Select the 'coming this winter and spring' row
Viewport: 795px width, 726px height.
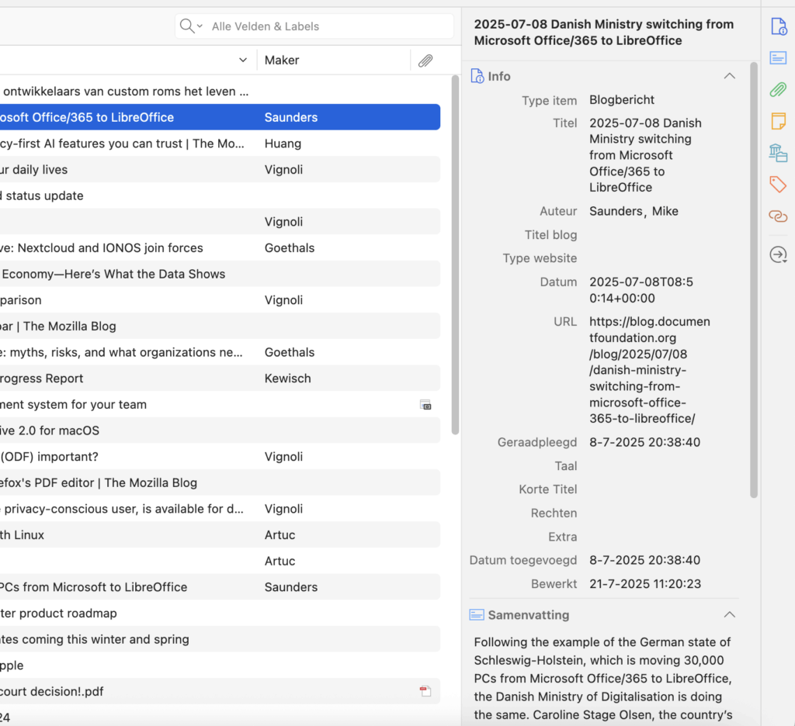coord(220,639)
